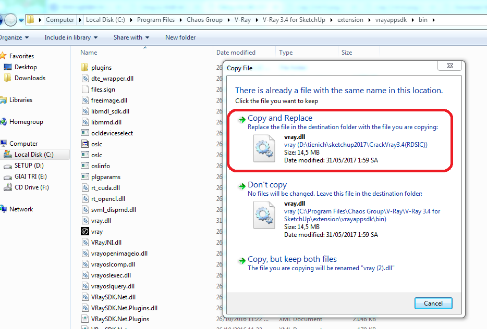Image resolution: width=487 pixels, height=329 pixels.
Task: Click the plugins folder icon
Action: pos(86,68)
